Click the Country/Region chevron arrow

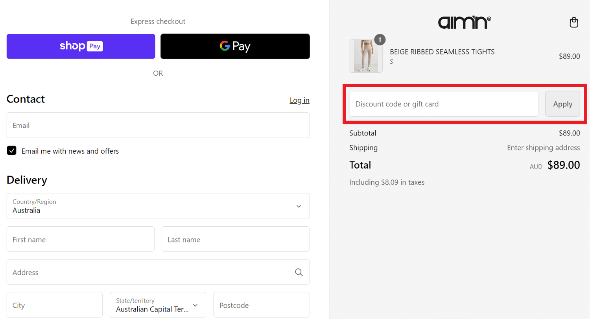(x=299, y=206)
